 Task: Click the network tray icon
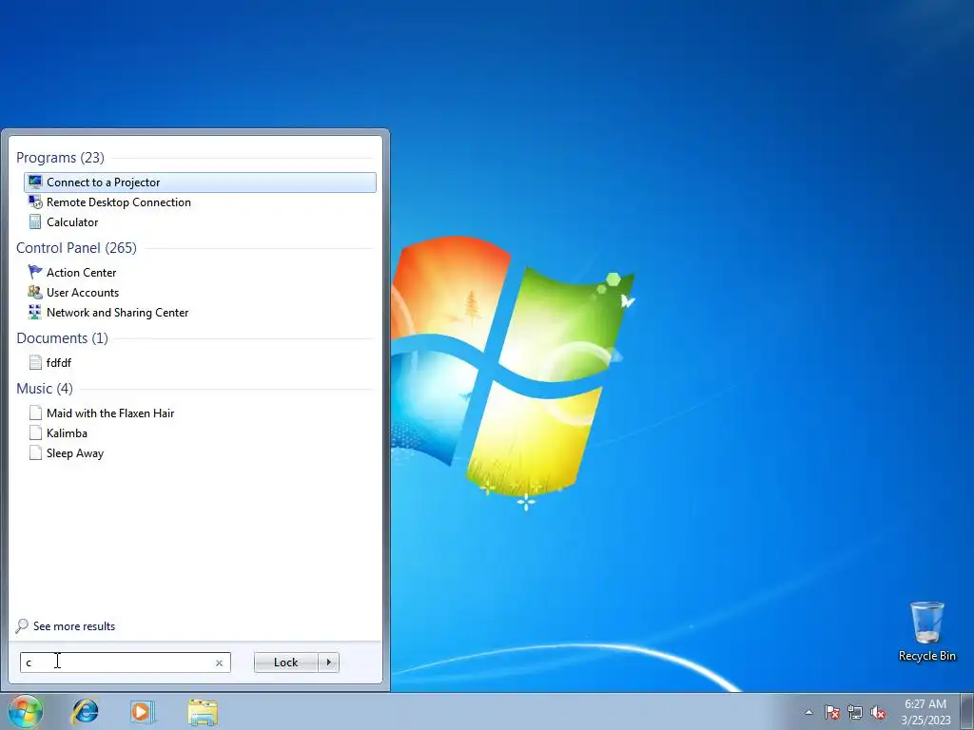tap(855, 712)
